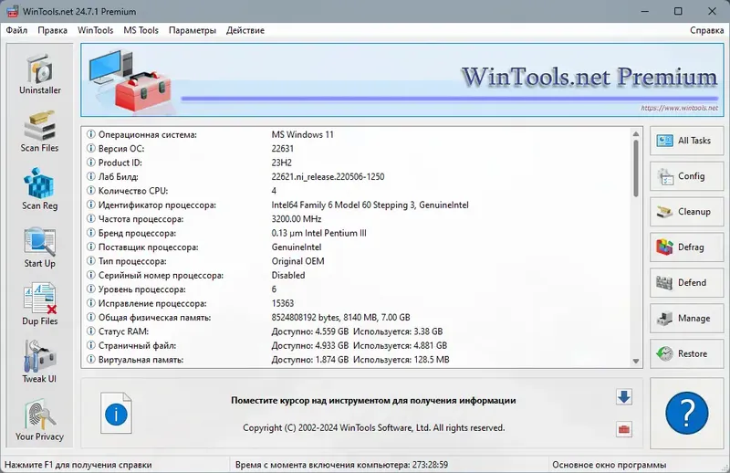Click the info document icon in bottom panel
The image size is (730, 473).
click(116, 413)
